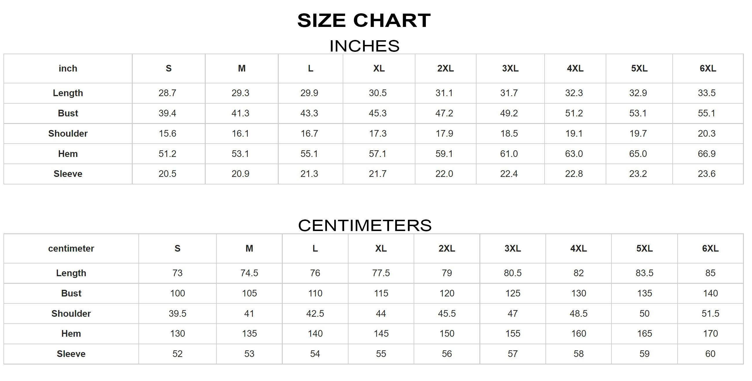Click the 48.5 Shoulder value for 4XL

click(x=578, y=314)
